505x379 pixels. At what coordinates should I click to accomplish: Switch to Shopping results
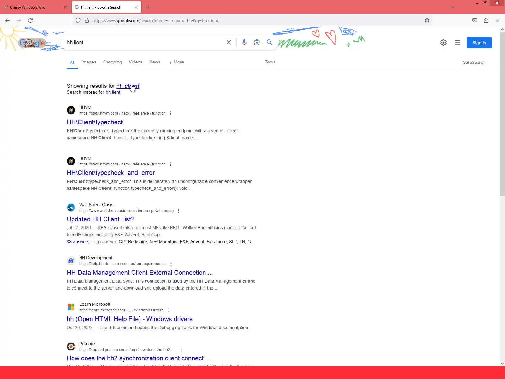click(x=112, y=62)
